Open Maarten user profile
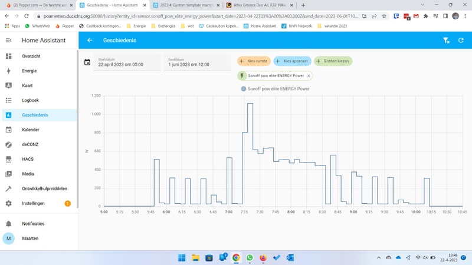The image size is (472, 265). click(x=39, y=238)
